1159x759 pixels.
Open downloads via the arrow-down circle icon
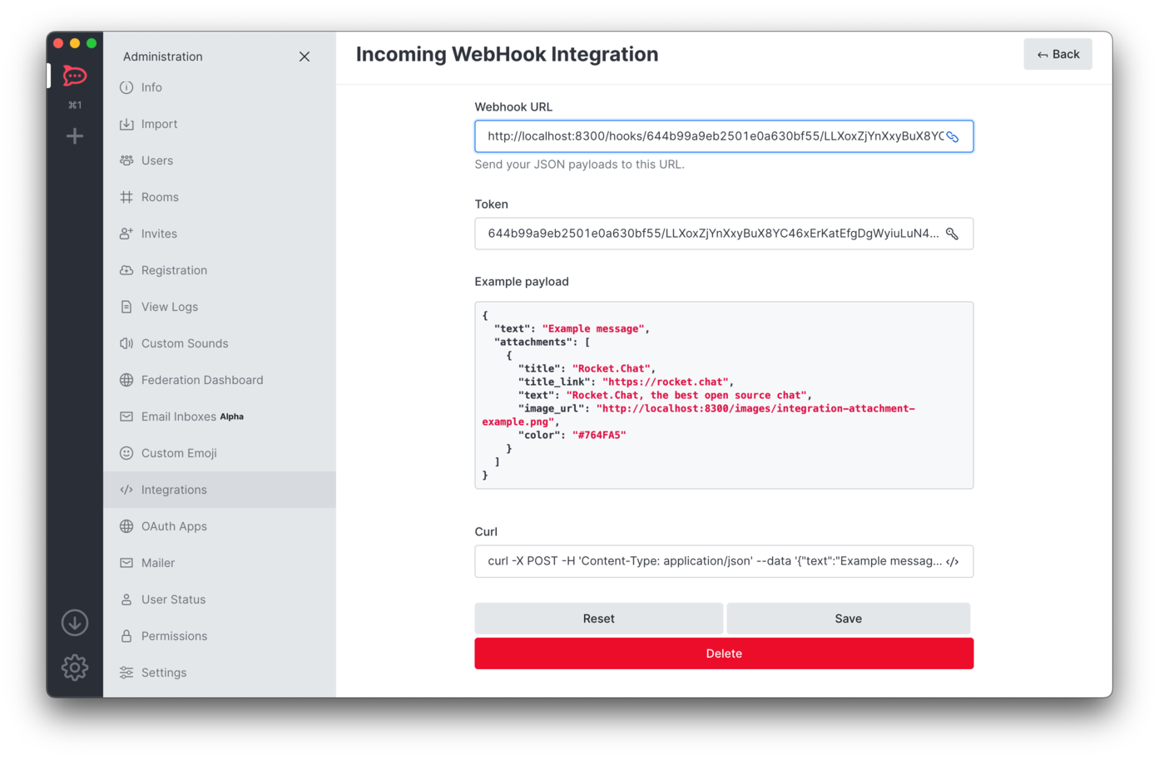75,623
